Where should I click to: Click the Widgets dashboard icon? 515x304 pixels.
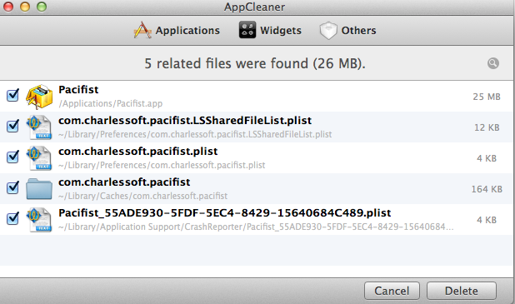(x=247, y=30)
